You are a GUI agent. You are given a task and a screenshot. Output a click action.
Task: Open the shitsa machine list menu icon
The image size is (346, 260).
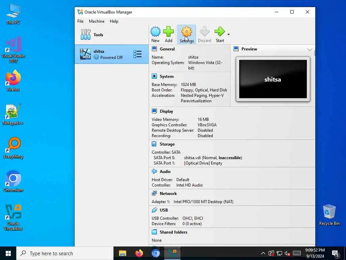coord(138,54)
